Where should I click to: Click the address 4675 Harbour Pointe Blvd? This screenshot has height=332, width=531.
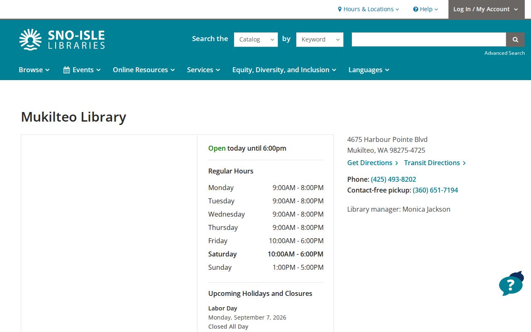tap(387, 139)
